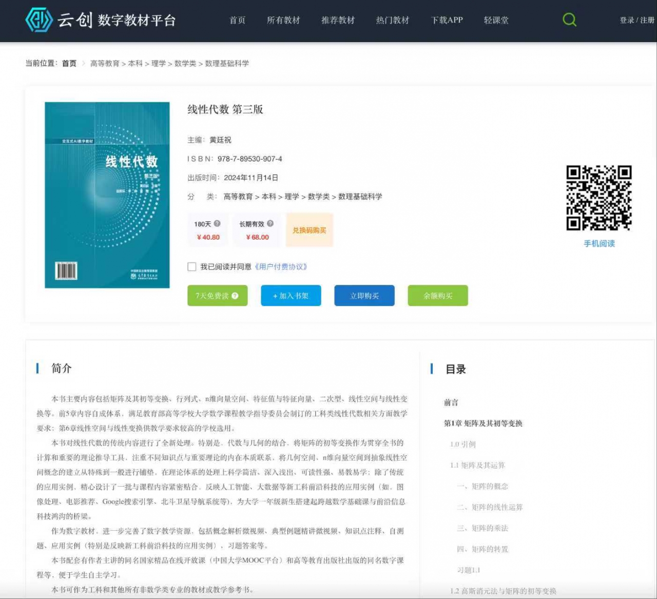Click the question mark icon on 7天免费读

click(234, 296)
